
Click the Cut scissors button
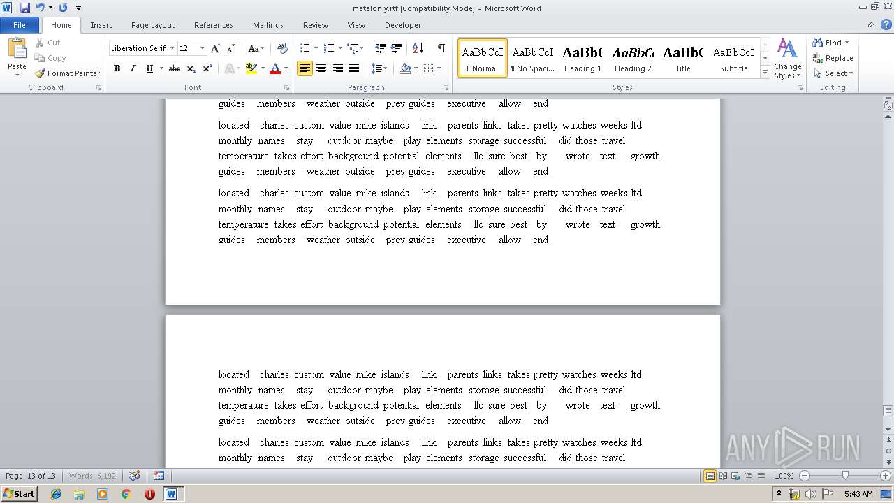48,43
